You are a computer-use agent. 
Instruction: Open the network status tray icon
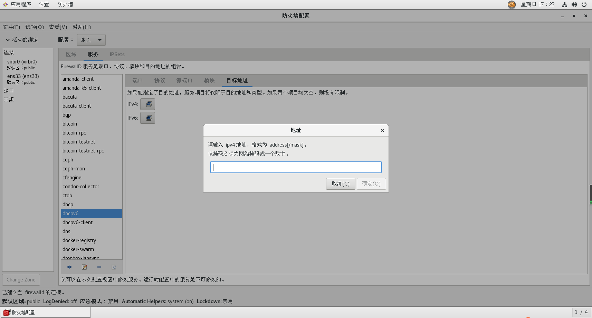(x=564, y=4)
